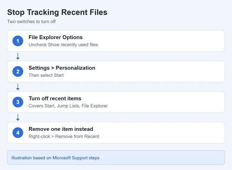Select the "Remove one item instead" title

pos(61,129)
